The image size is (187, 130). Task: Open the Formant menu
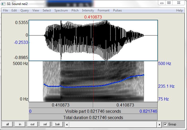click(103, 10)
